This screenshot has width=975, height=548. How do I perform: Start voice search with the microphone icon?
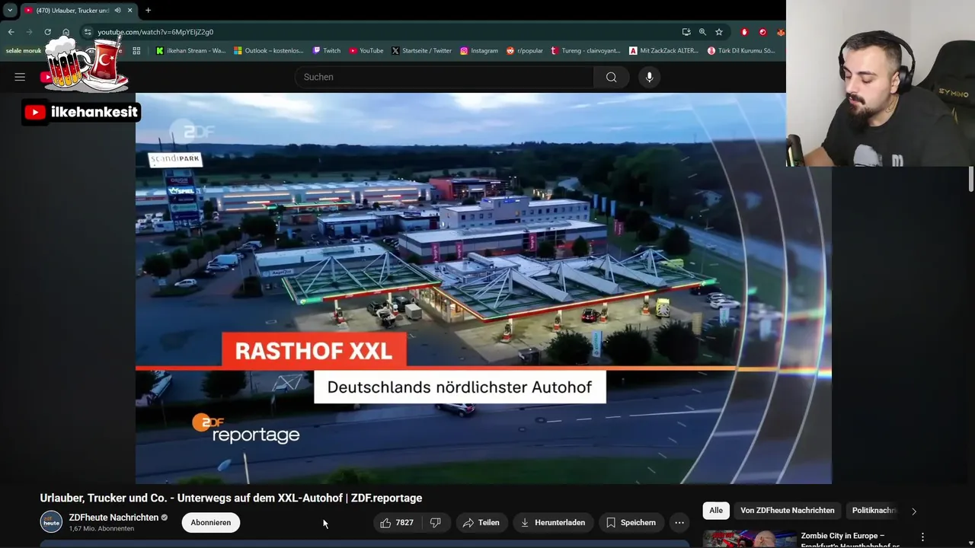point(649,77)
